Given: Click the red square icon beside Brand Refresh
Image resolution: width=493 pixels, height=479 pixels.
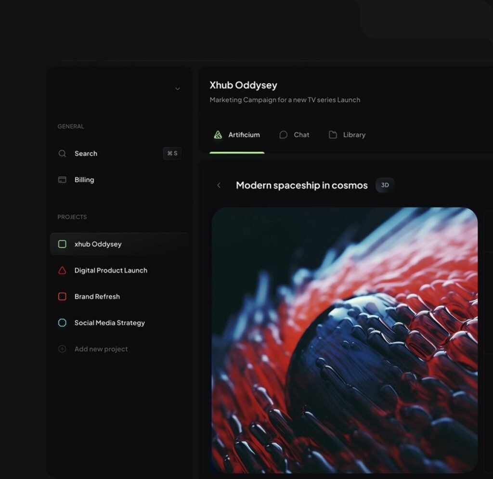Looking at the screenshot, I should [x=62, y=297].
